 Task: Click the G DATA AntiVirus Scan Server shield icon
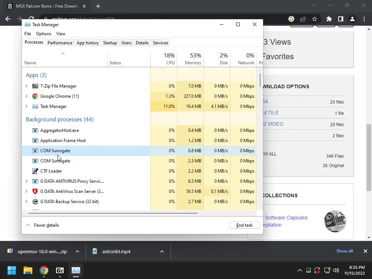pyautogui.click(x=35, y=191)
